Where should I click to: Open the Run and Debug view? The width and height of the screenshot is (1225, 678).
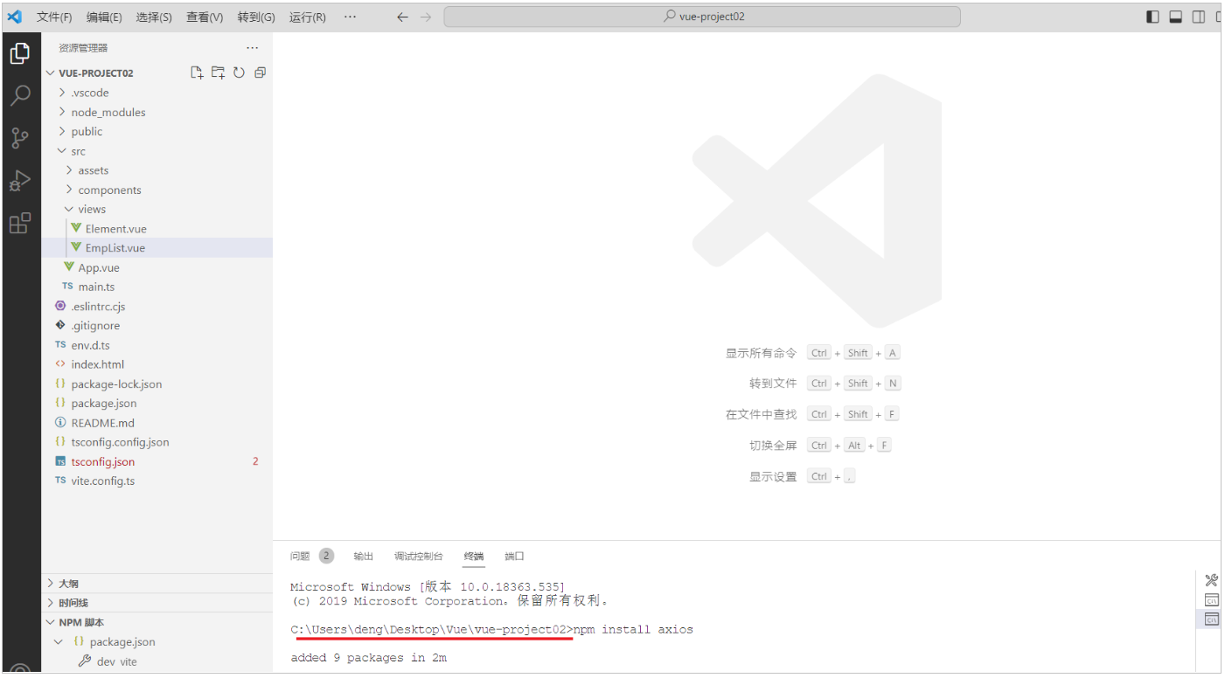(x=20, y=180)
